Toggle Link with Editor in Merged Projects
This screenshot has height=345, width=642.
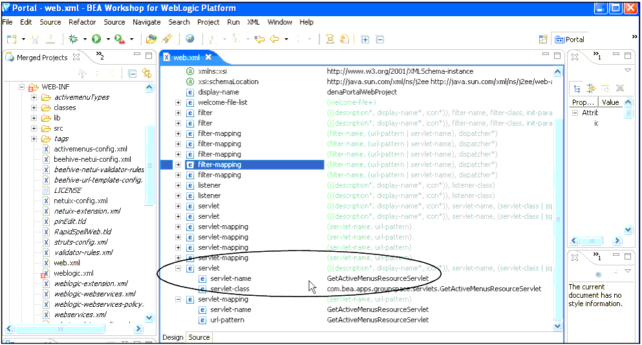pos(147,74)
